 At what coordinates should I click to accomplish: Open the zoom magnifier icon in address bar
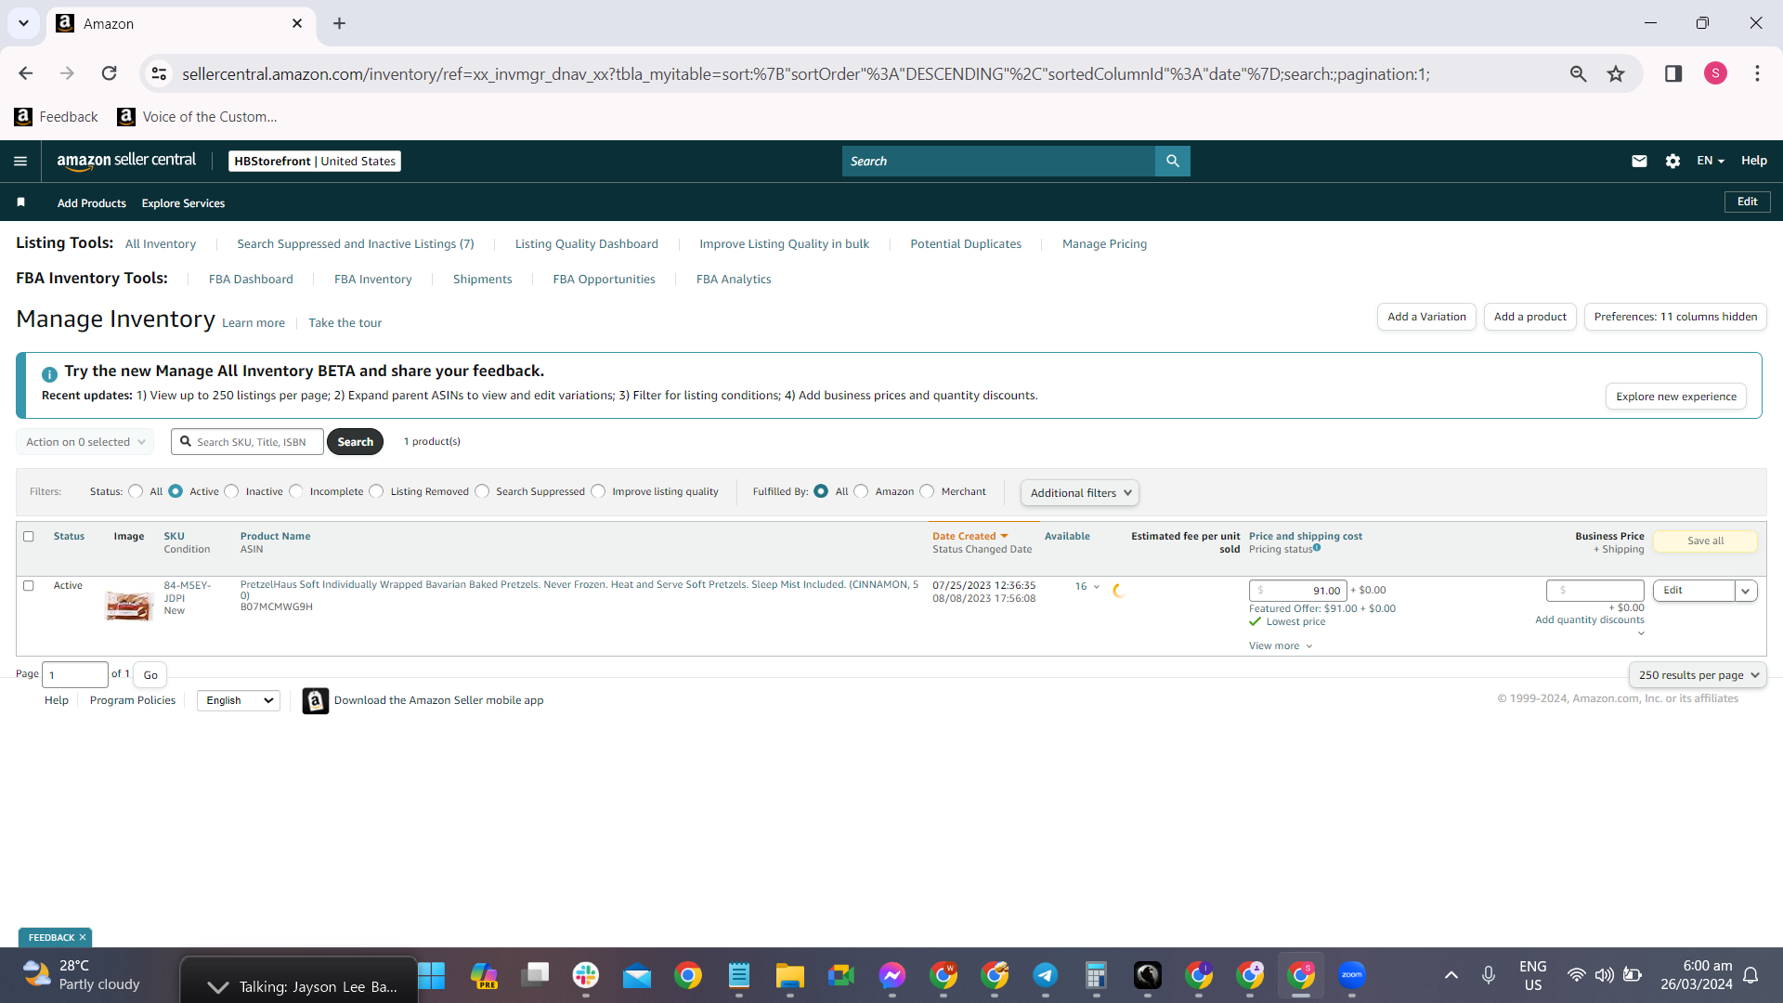[1578, 73]
